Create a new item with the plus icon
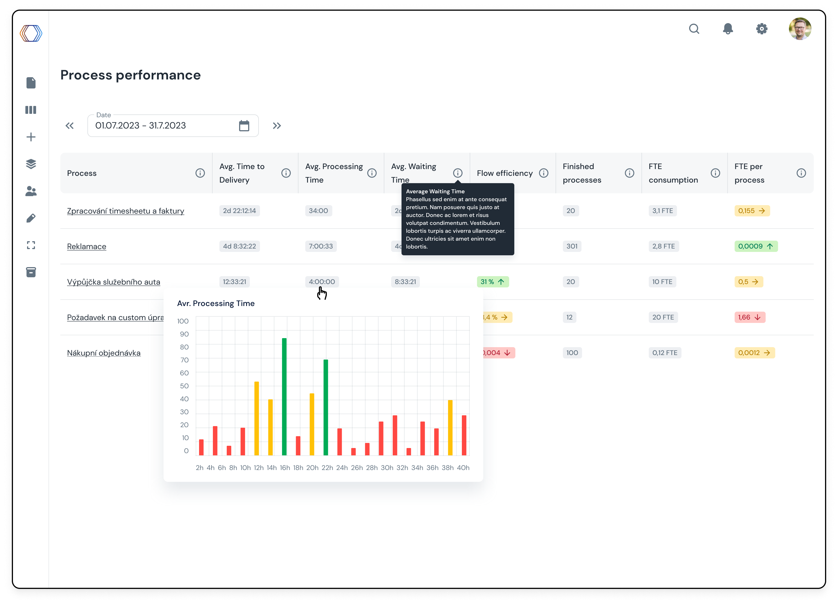Image resolution: width=838 pixels, height=603 pixels. click(x=31, y=137)
